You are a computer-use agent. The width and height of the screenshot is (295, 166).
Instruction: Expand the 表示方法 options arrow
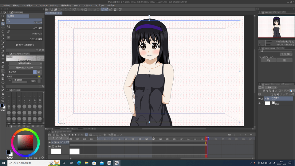41,72
